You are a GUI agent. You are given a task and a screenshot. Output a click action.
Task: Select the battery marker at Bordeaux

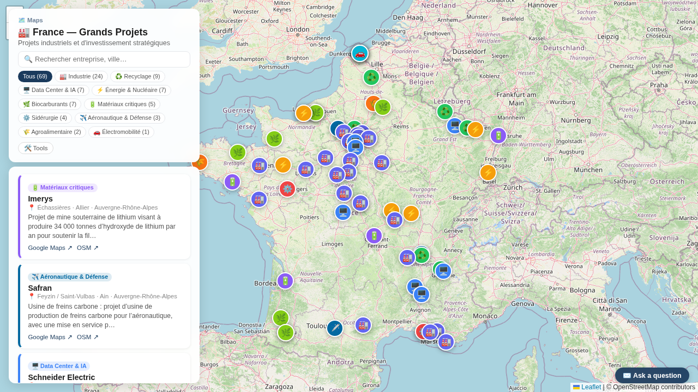(285, 281)
